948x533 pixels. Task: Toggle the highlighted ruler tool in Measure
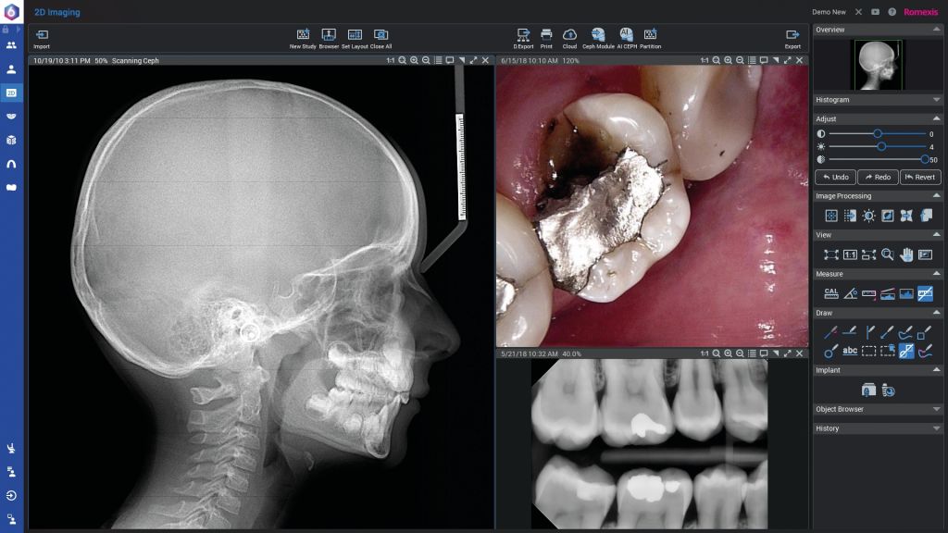[x=925, y=293]
